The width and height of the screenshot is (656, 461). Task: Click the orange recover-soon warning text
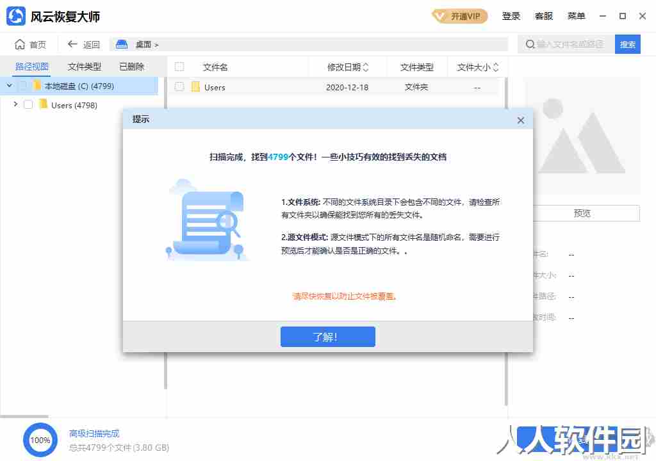(x=344, y=296)
